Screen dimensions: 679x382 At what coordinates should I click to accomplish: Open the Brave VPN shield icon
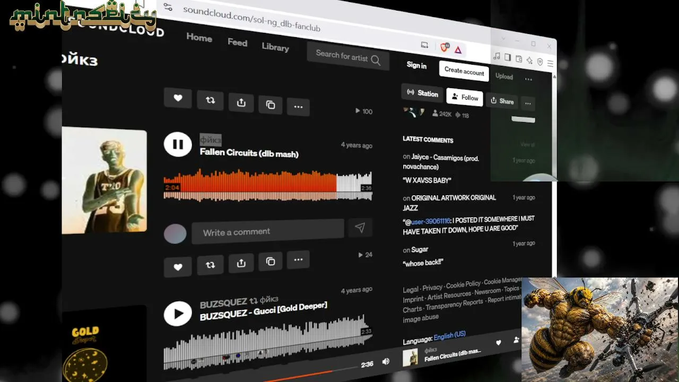coord(540,62)
